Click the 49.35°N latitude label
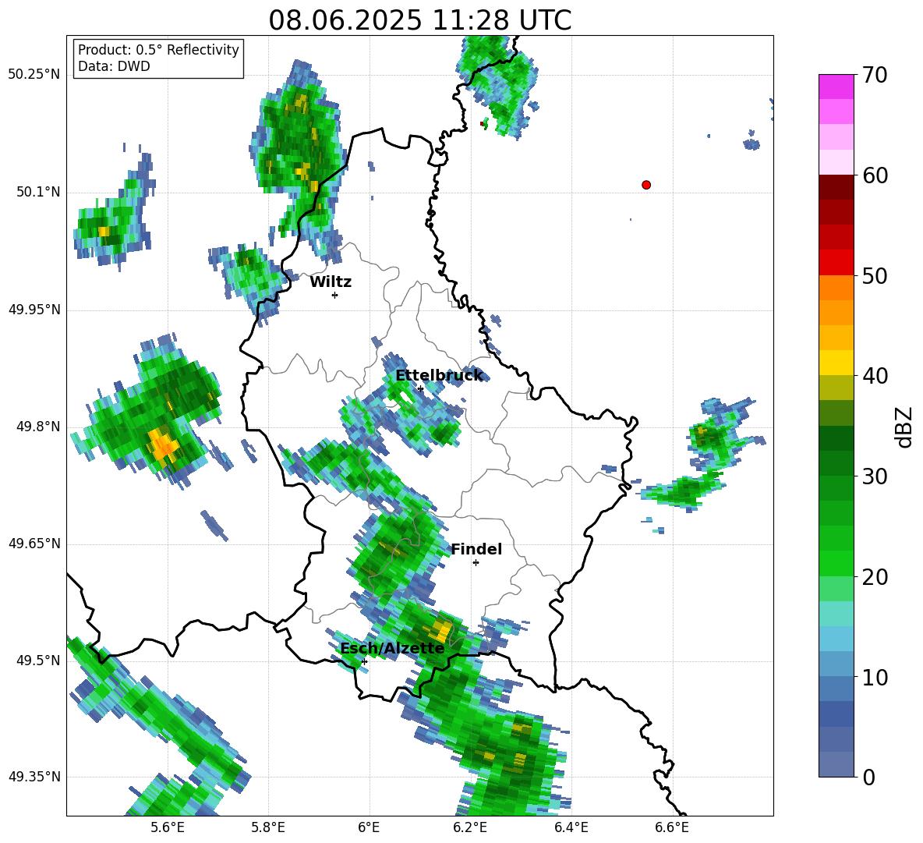923x843 pixels. coord(34,777)
